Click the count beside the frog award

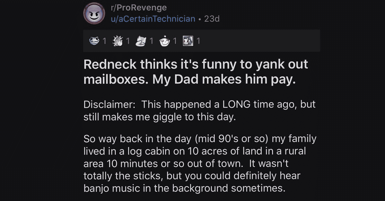[104, 41]
